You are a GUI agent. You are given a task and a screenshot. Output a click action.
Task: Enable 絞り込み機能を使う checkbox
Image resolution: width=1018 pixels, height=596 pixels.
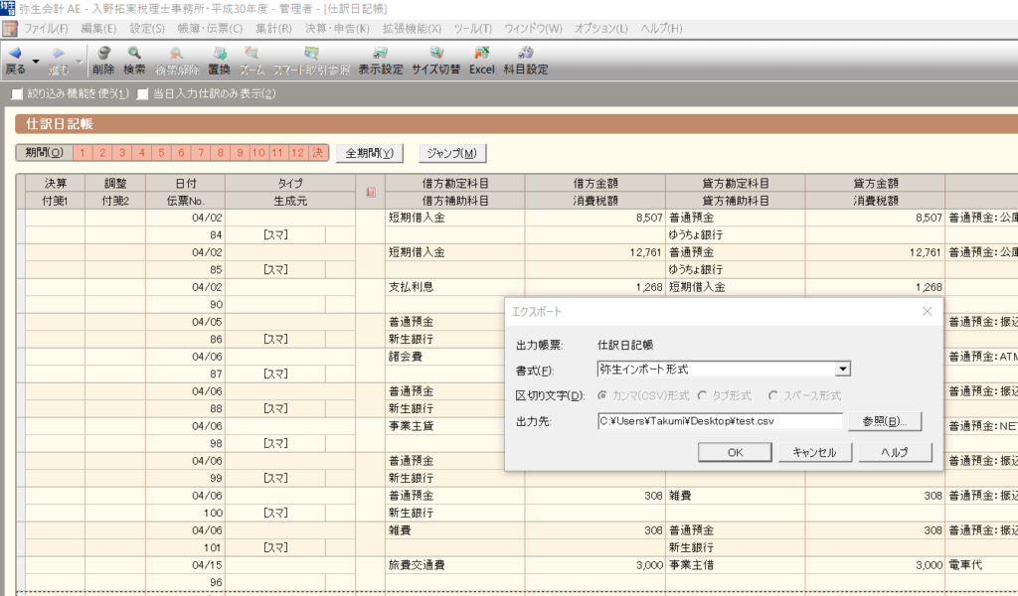click(x=18, y=94)
